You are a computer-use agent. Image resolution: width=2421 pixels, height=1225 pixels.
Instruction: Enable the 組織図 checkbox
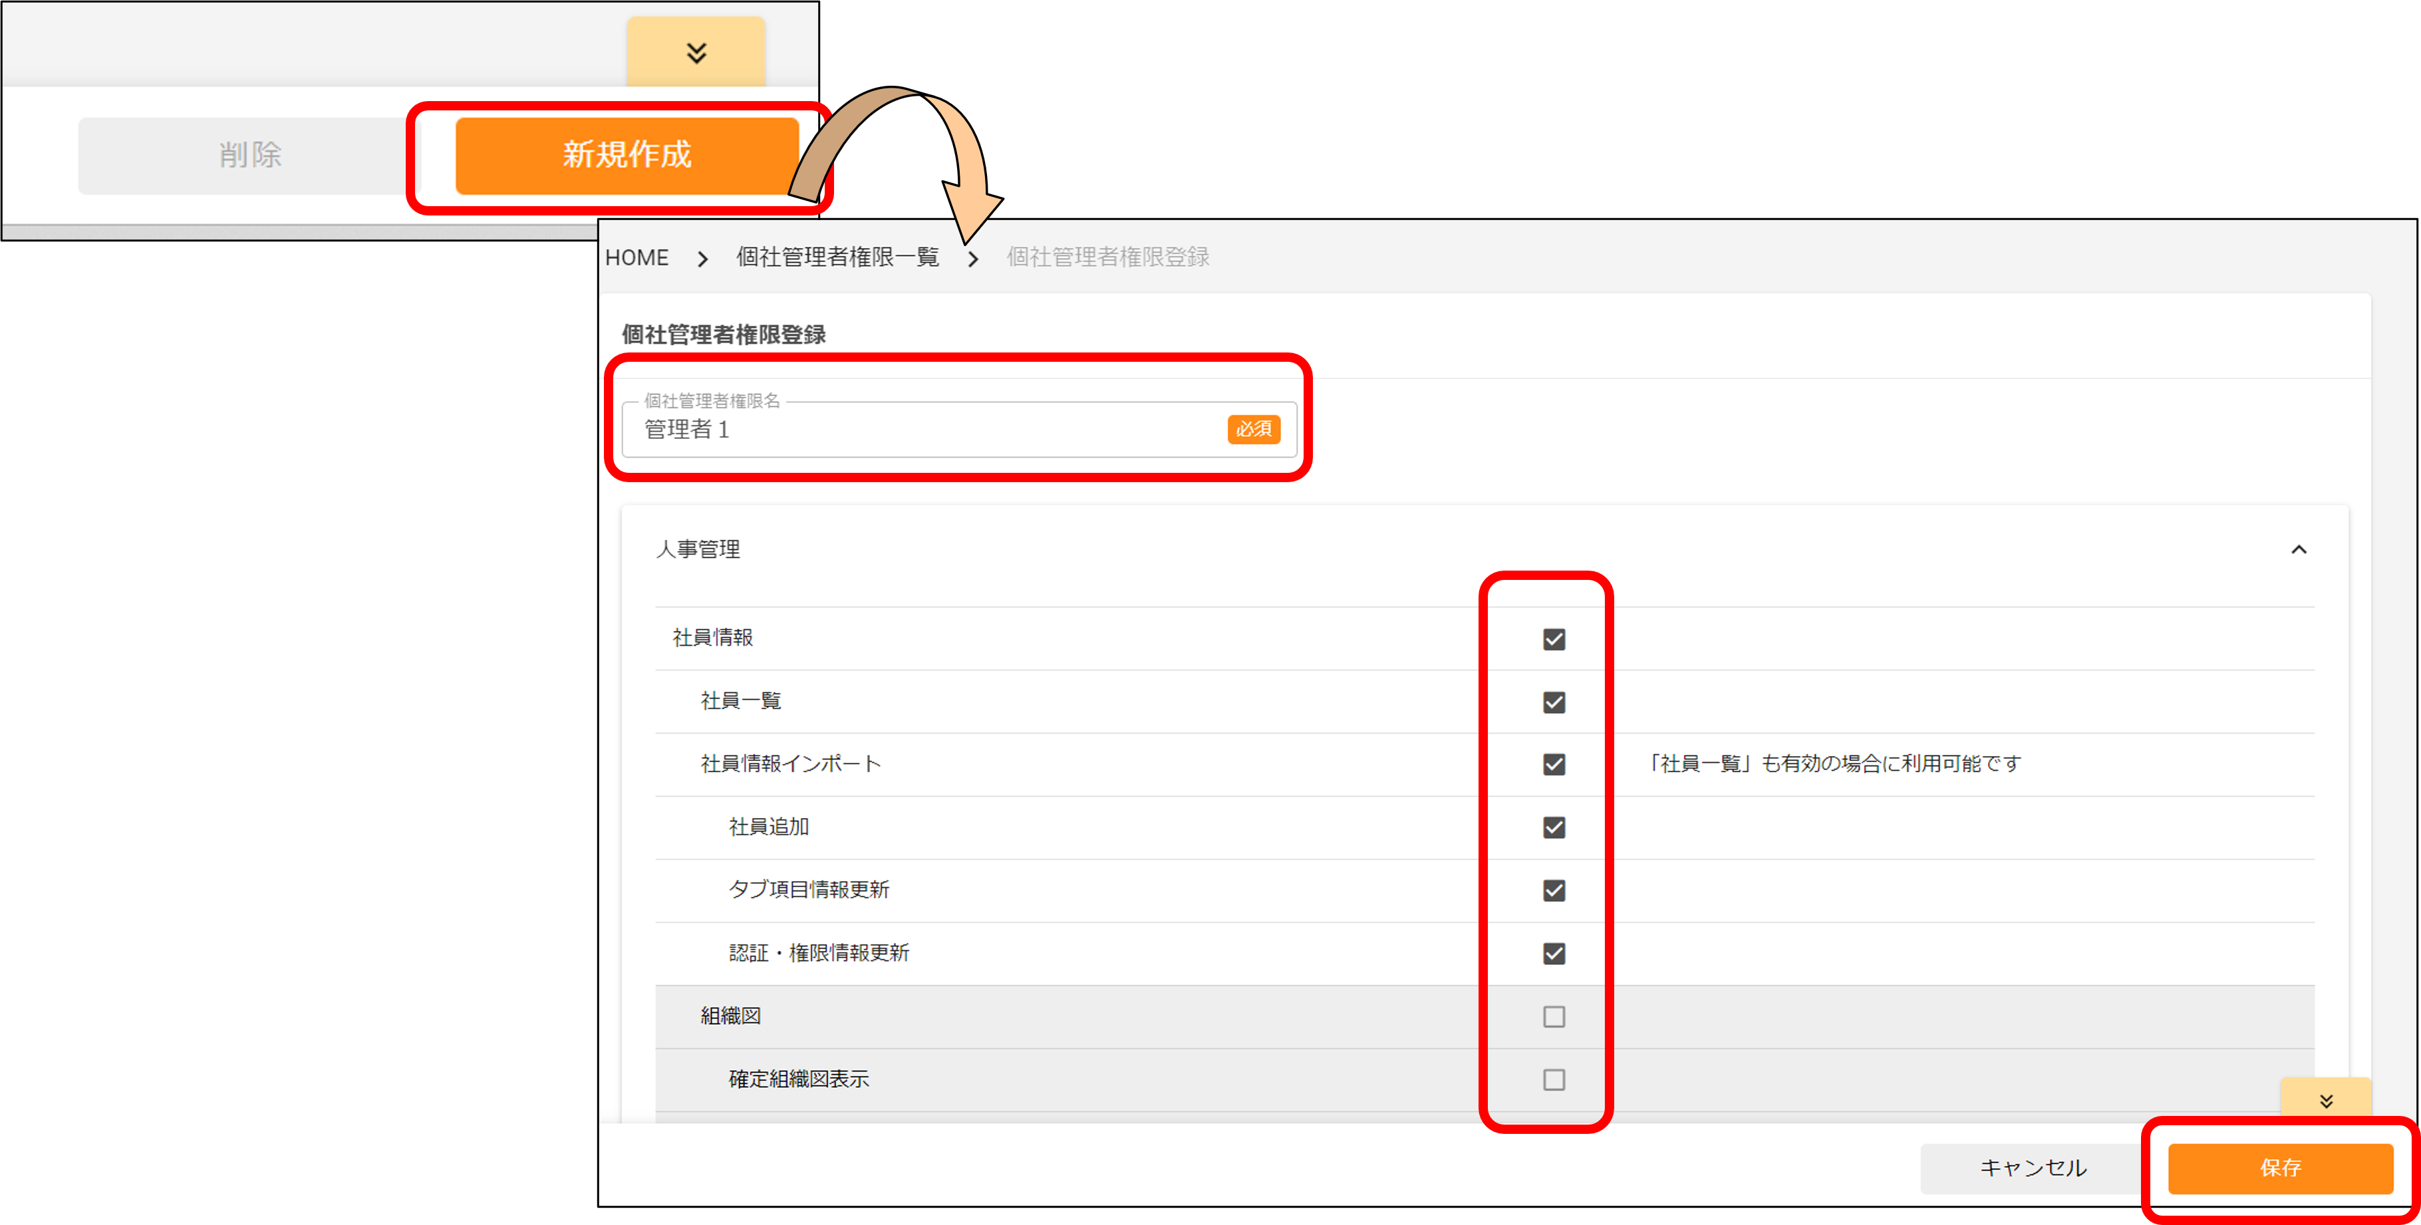tap(1554, 1016)
